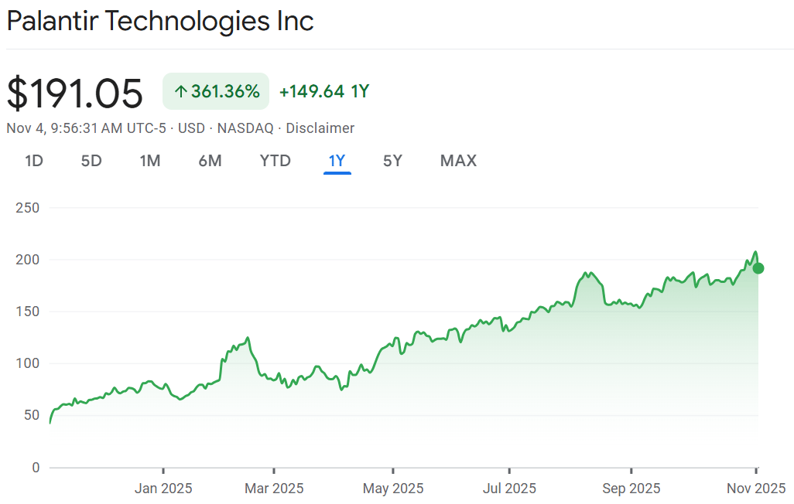Click the green current-price dot on chart
Image resolution: width=794 pixels, height=504 pixels.
pyautogui.click(x=758, y=268)
